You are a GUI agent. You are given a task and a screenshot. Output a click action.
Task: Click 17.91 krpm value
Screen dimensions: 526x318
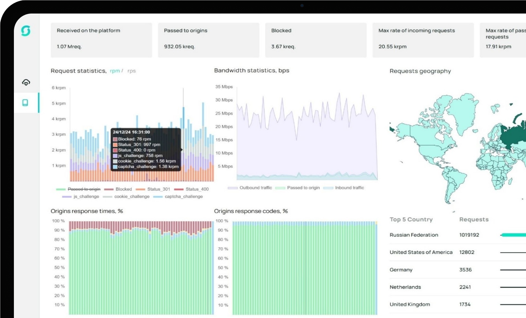coord(498,47)
